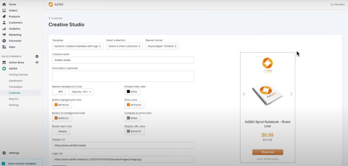Click Ad360 Spiral Notebook product title
348x166 pixels.
(267, 124)
